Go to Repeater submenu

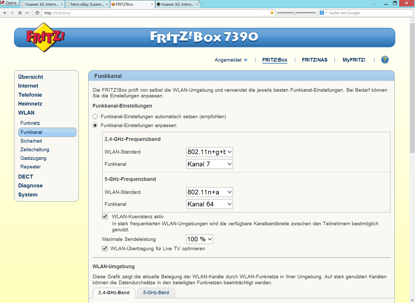(31, 167)
